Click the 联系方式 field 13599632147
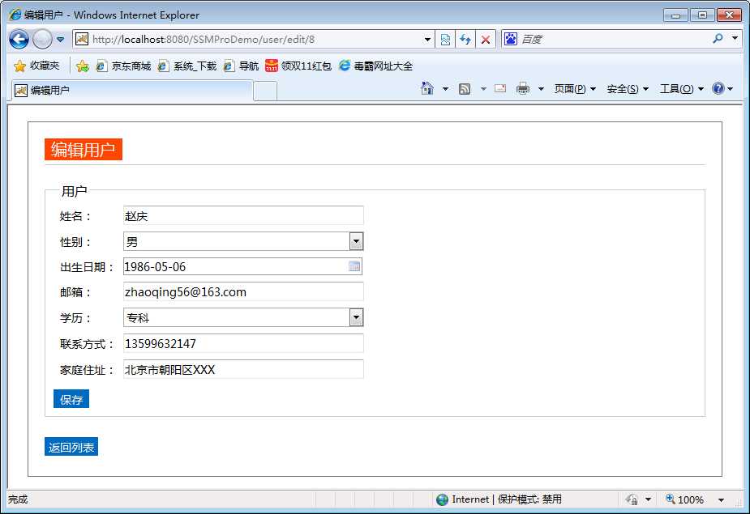Screen dimensions: 750x514 tap(243, 343)
